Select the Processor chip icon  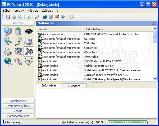click(29, 31)
